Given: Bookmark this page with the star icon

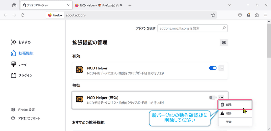Looking at the screenshot, I should click(213, 15).
